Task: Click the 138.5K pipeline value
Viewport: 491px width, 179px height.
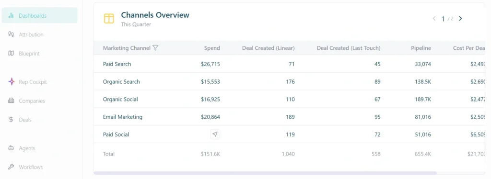Action: tap(422, 81)
